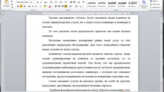This screenshot has width=164, height=92.
Task: Click the Cut scissors icon
Action: pos(12,1)
